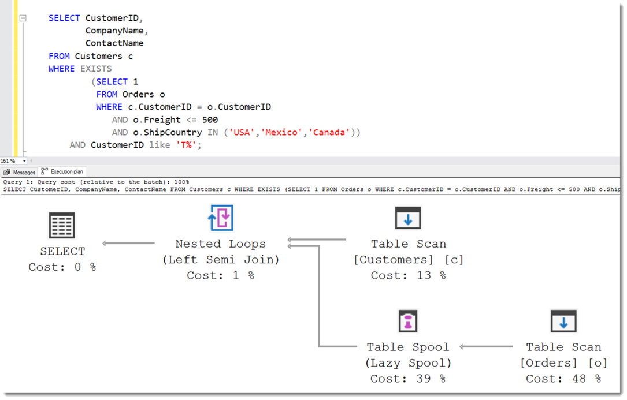
Task: Click the Messages tab icon
Action: pos(7,172)
